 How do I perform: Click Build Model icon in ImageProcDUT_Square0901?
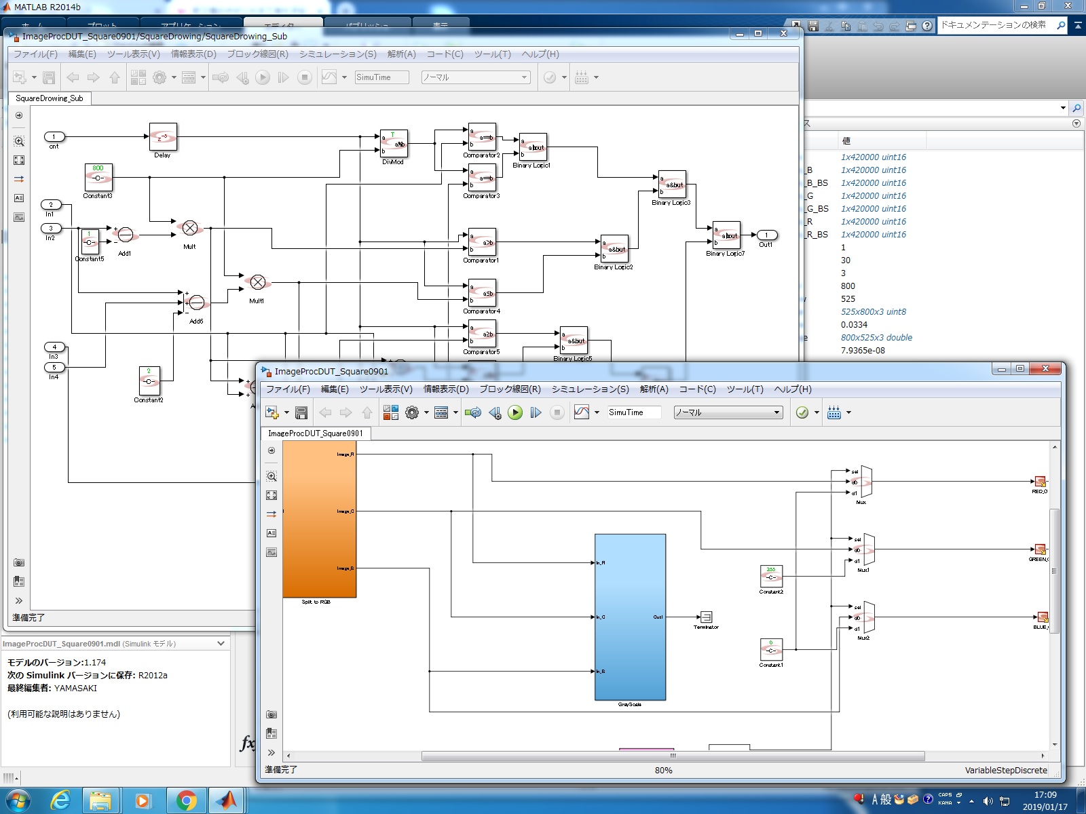coord(834,412)
